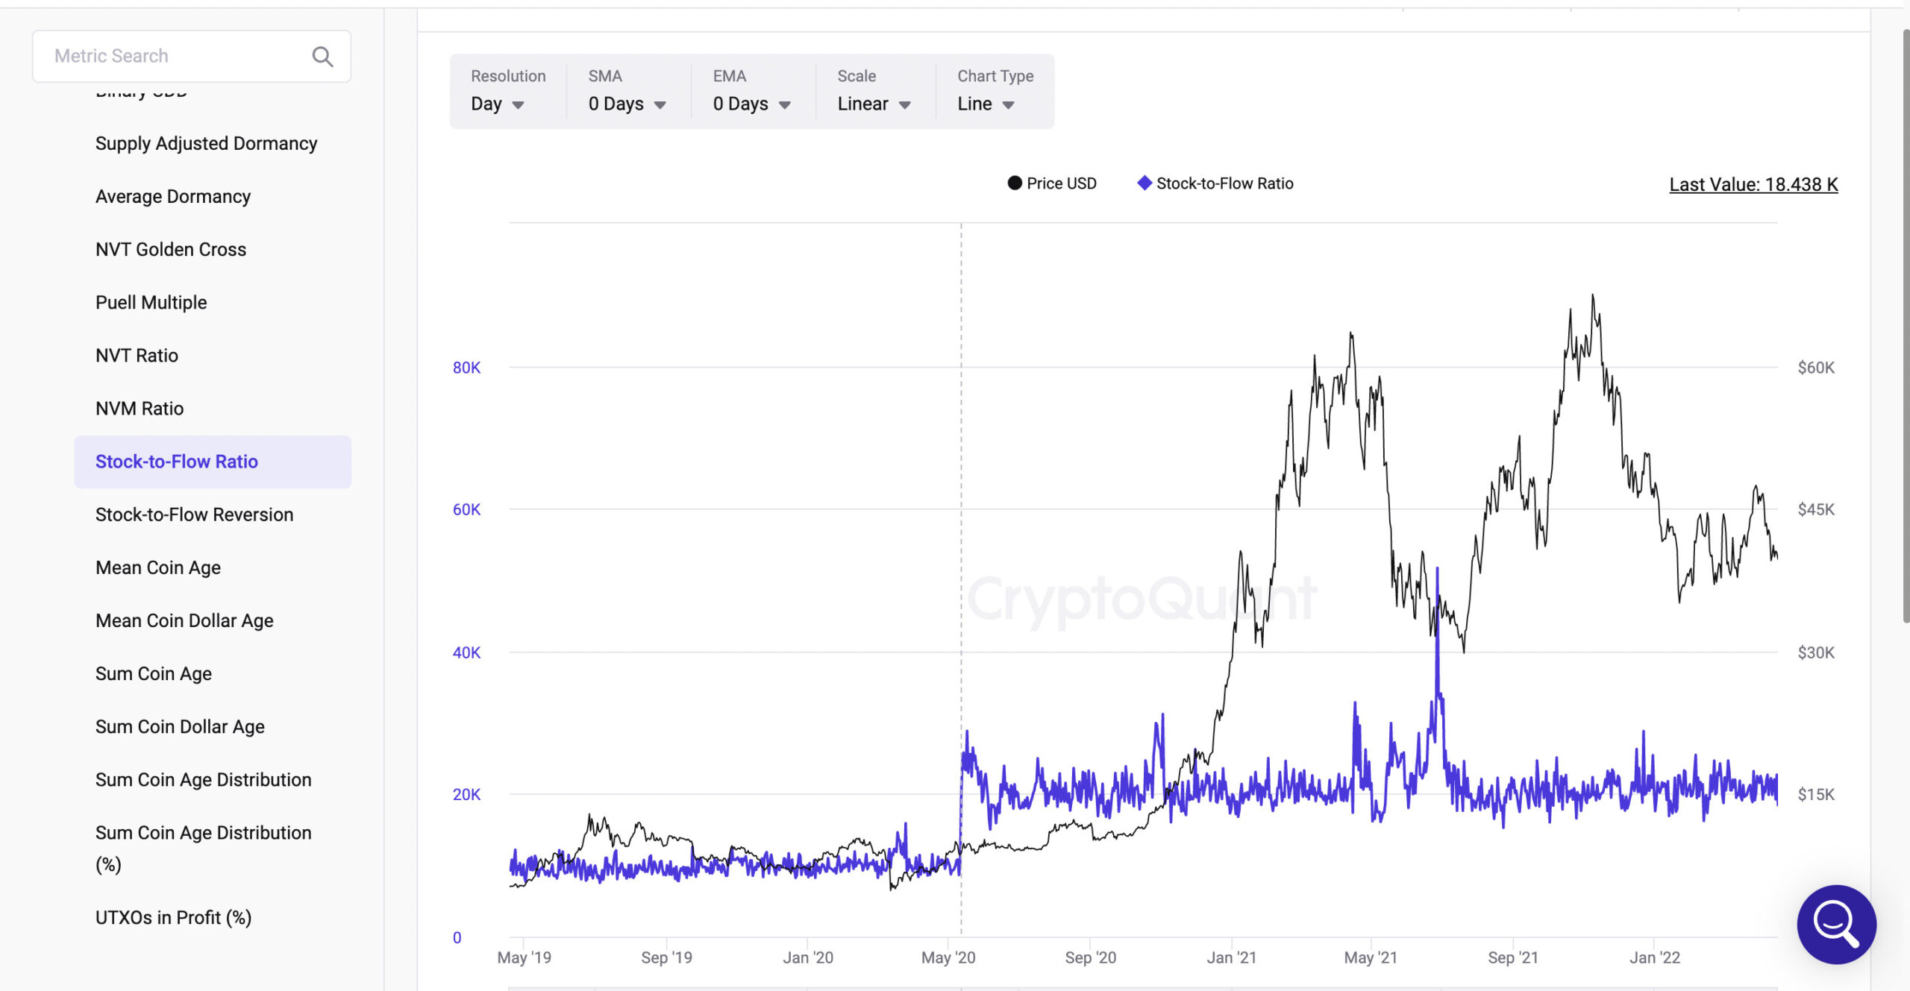
Task: Toggle Stock-to-Flow Ratio legend diamond marker
Action: [1144, 183]
